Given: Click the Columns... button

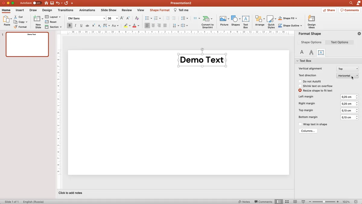Looking at the screenshot, I should click(x=308, y=131).
